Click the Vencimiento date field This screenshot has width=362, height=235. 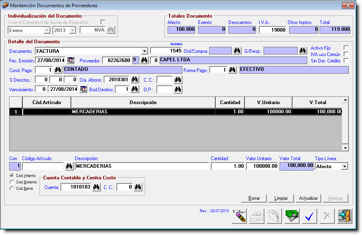pos(63,89)
